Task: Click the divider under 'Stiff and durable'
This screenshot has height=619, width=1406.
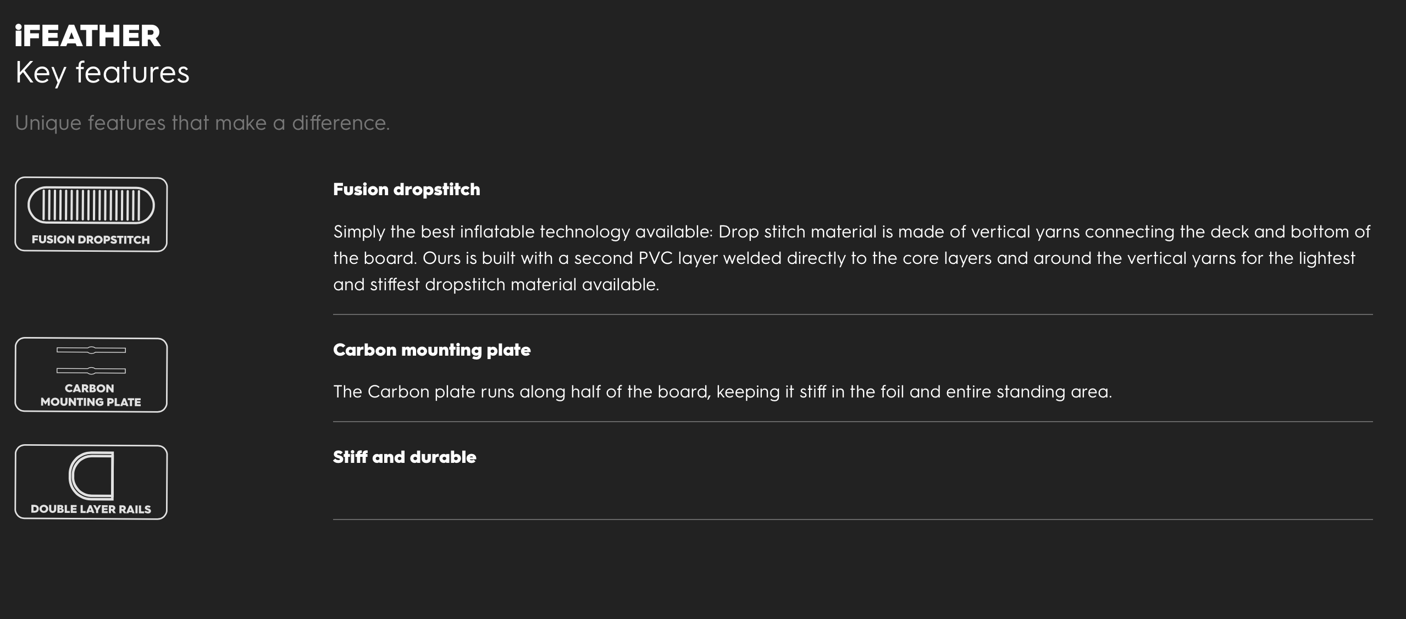Action: (x=853, y=519)
